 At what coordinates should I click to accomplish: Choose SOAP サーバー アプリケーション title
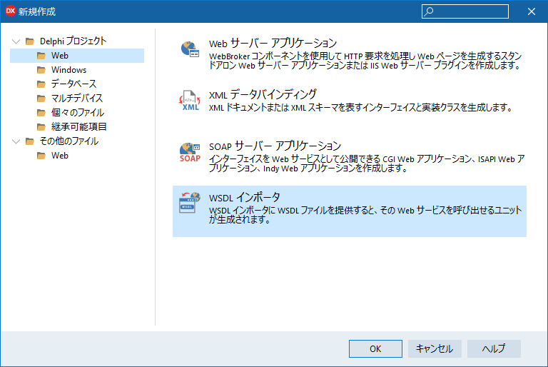tap(275, 146)
